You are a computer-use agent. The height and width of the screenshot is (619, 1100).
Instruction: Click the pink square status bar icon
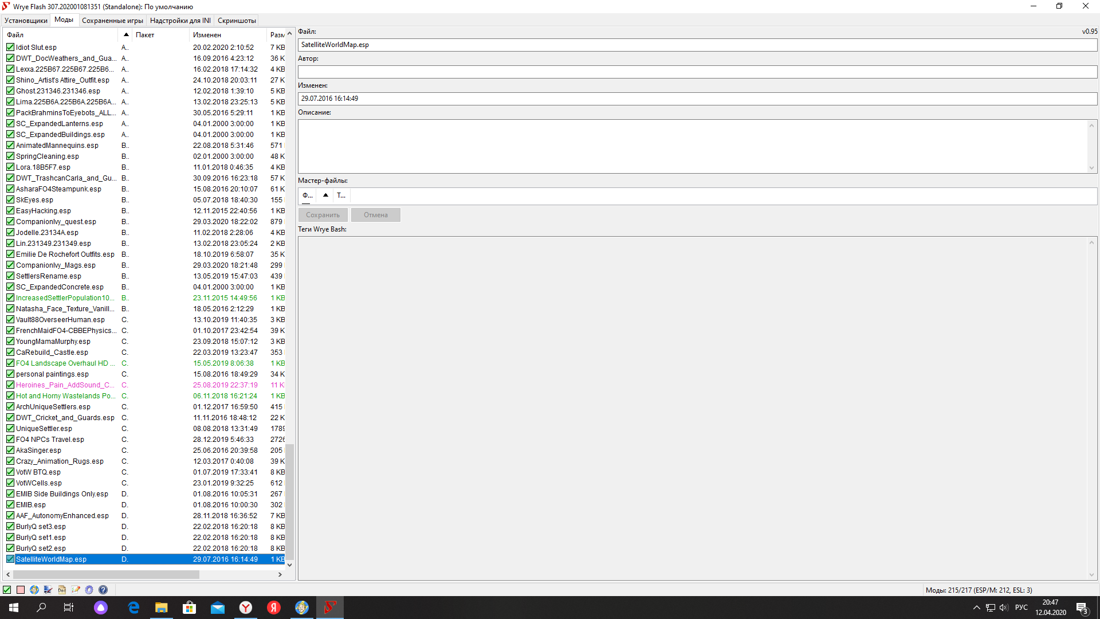tap(21, 590)
